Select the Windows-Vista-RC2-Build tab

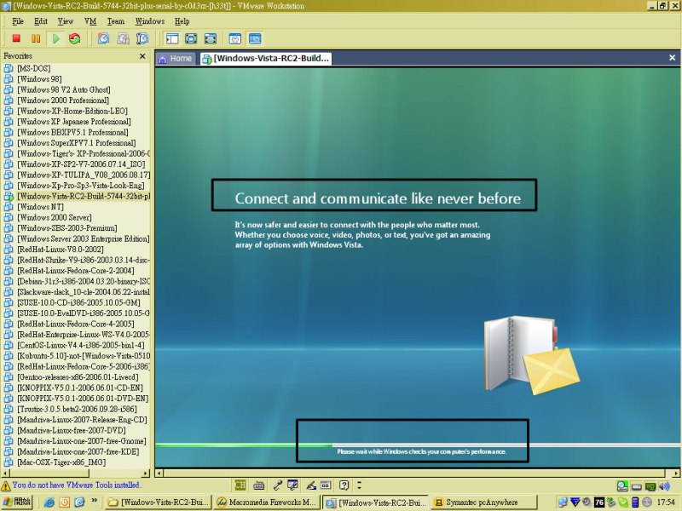coord(266,58)
